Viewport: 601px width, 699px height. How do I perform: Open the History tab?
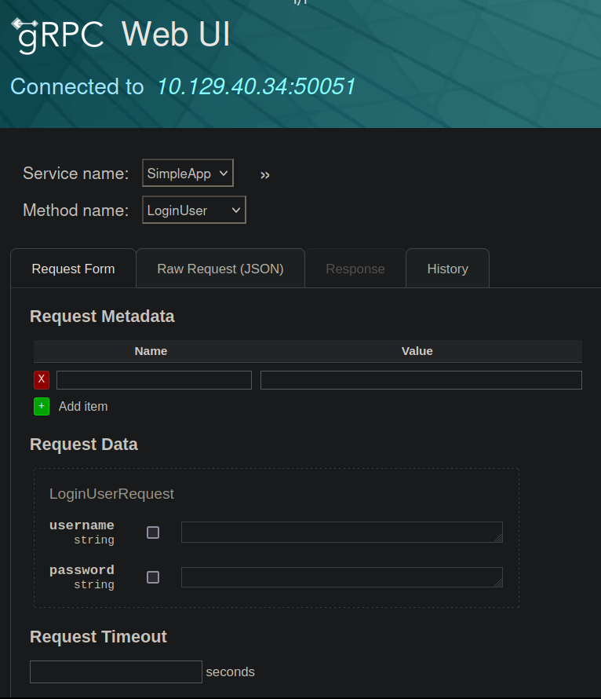pos(447,269)
